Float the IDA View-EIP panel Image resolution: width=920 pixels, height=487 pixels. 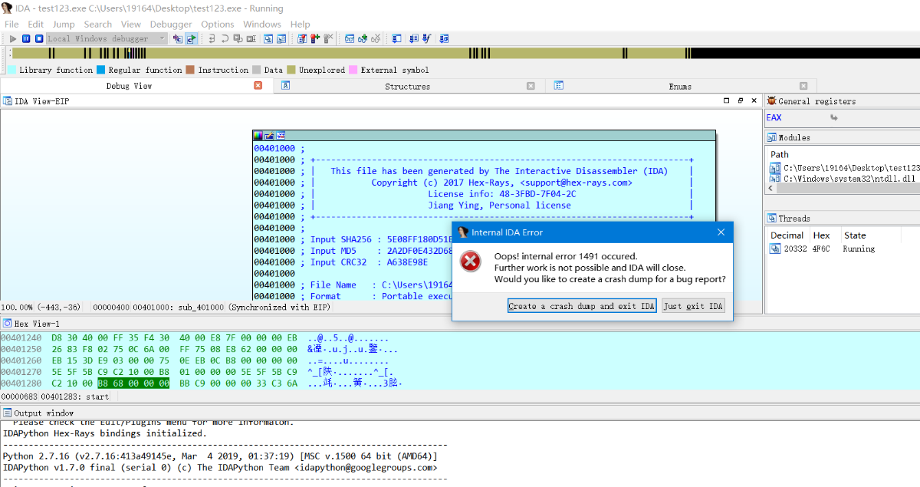[741, 100]
